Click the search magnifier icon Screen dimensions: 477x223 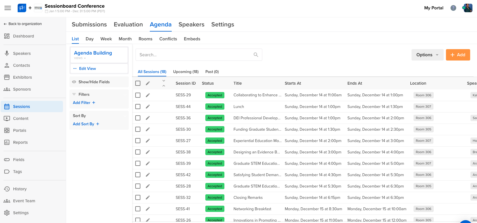coord(256,55)
